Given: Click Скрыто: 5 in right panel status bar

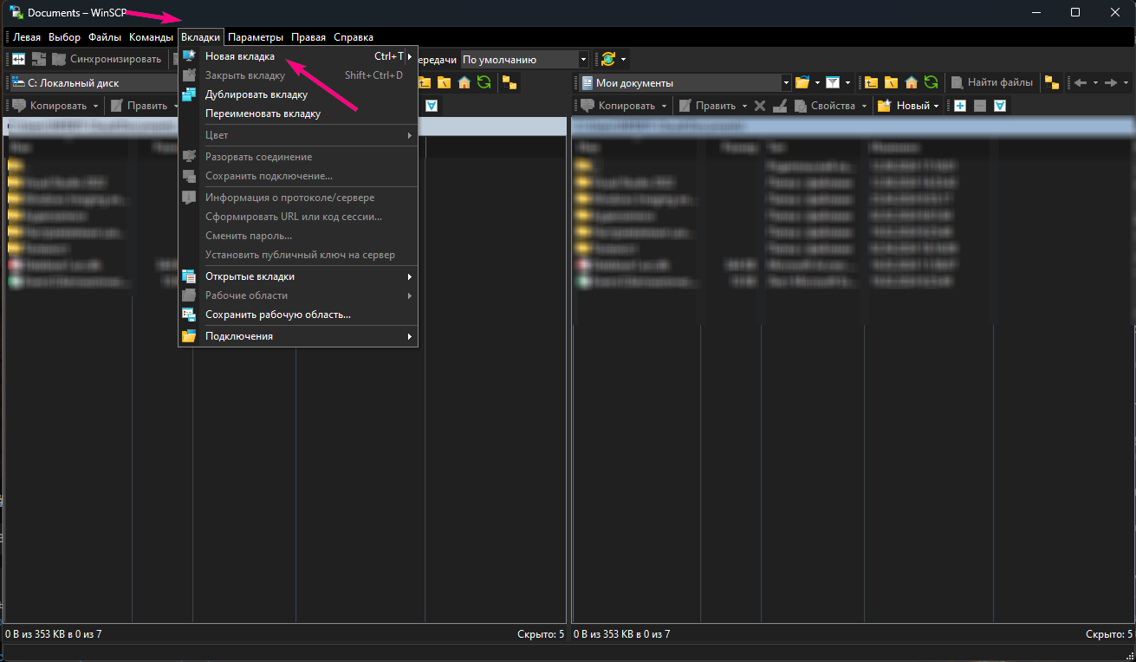Looking at the screenshot, I should point(1109,634).
